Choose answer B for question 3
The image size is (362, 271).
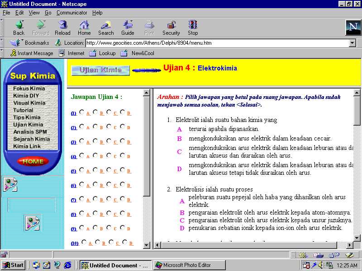pyautogui.click(x=95, y=141)
